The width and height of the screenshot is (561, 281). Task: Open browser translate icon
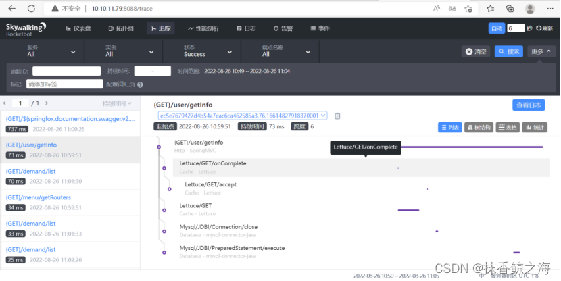click(452, 9)
